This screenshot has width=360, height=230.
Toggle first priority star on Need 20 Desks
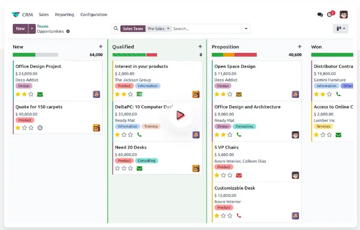point(117,168)
